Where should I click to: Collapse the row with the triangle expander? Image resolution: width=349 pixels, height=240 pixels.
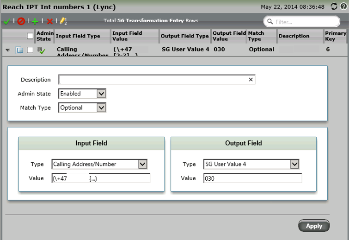8,50
